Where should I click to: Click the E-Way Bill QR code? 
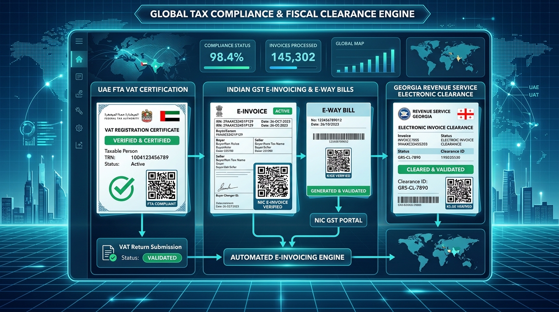click(338, 160)
